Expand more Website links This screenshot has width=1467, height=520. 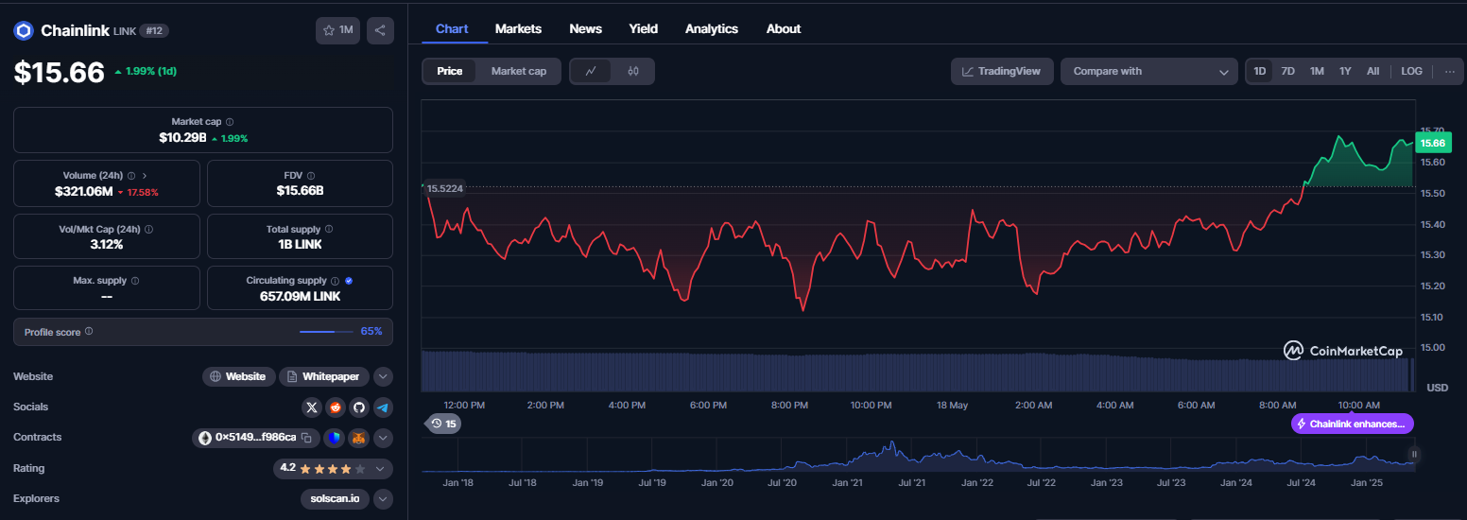[383, 376]
